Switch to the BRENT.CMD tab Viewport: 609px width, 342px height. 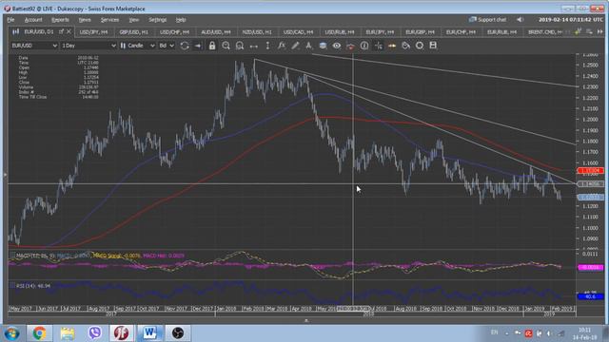(545, 31)
